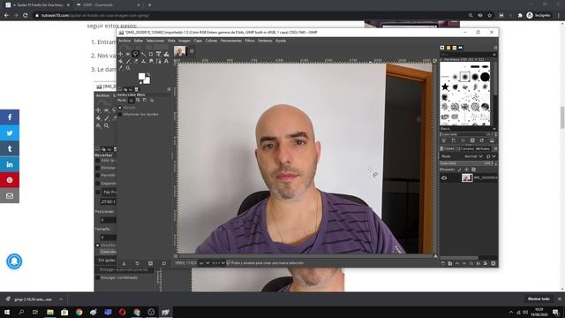Select the Paths tool

[x=159, y=61]
